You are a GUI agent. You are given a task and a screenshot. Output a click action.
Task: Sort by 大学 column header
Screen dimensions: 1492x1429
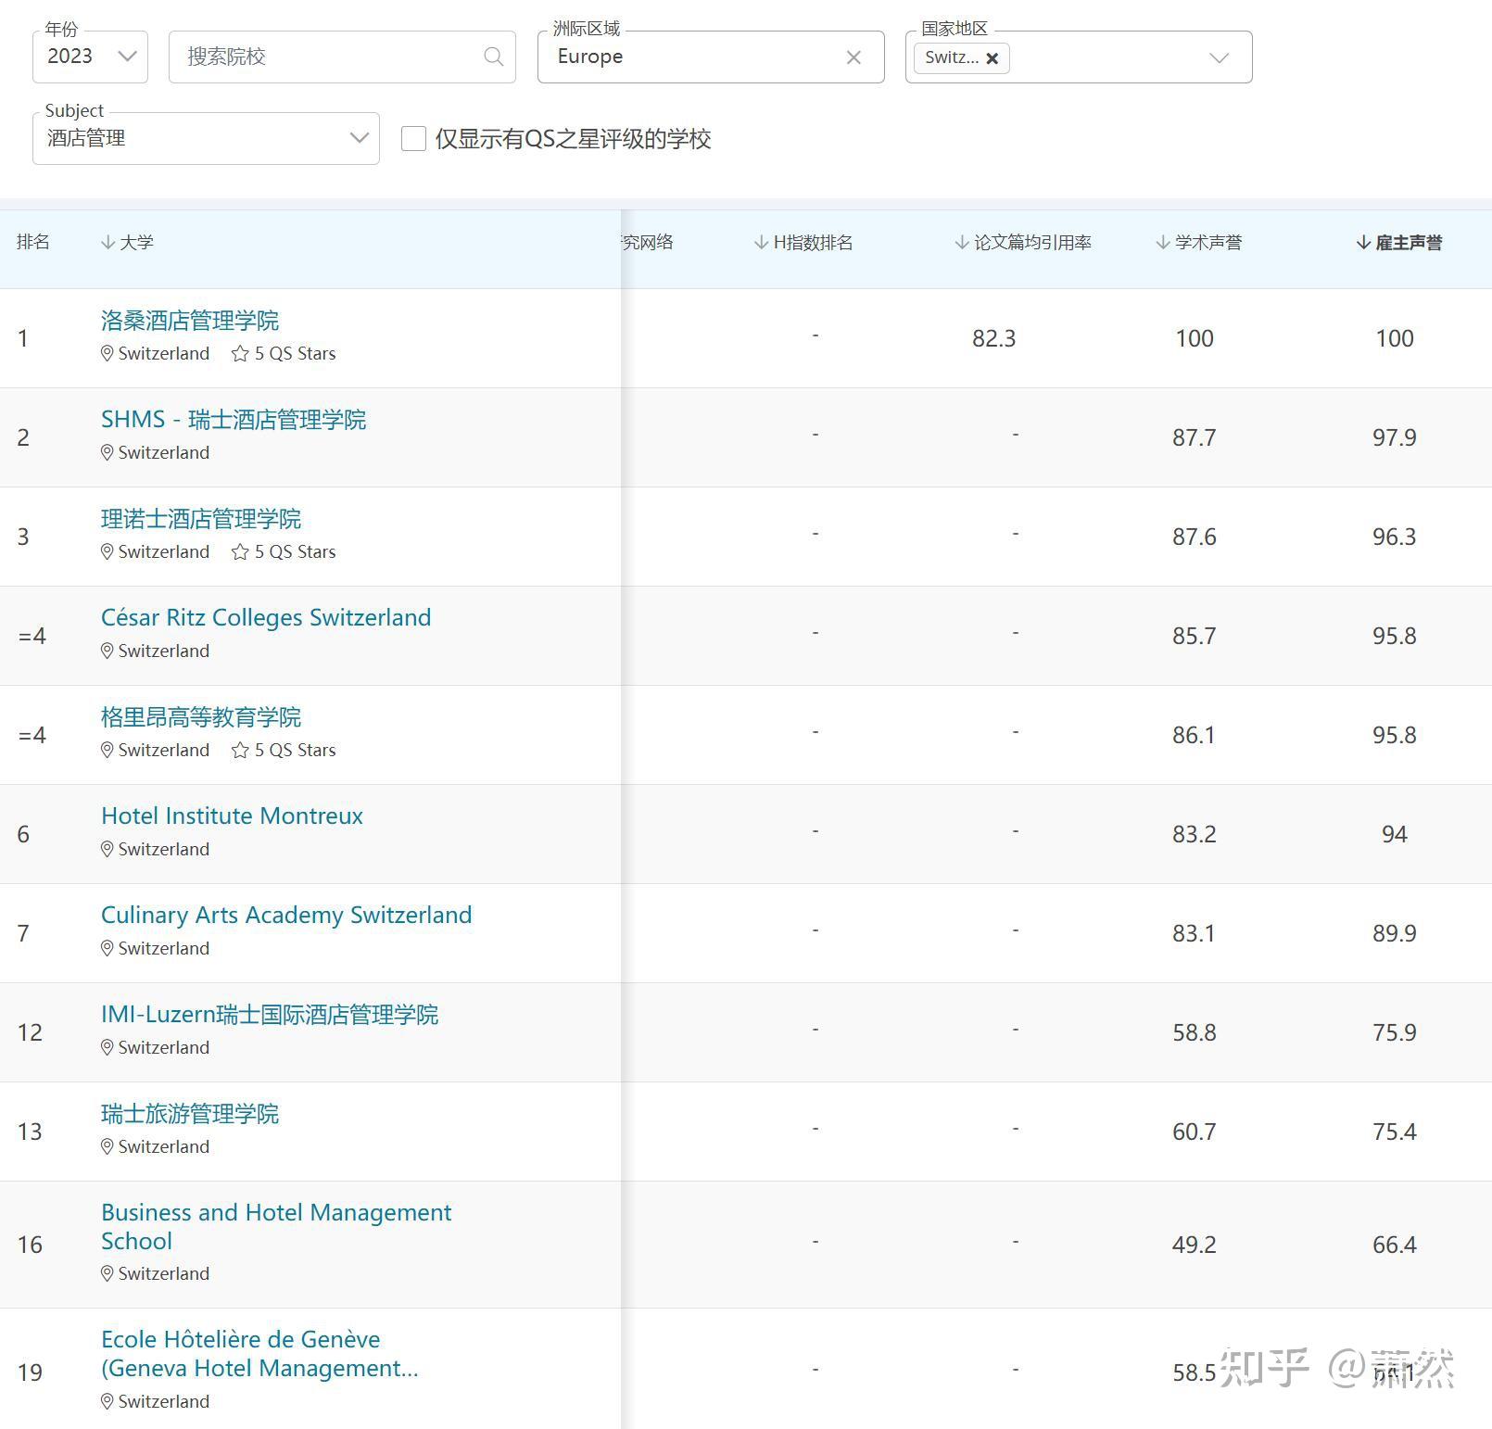pos(127,242)
